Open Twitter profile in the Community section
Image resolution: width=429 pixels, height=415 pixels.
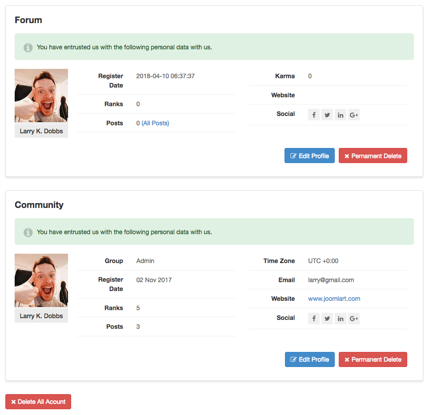(327, 319)
